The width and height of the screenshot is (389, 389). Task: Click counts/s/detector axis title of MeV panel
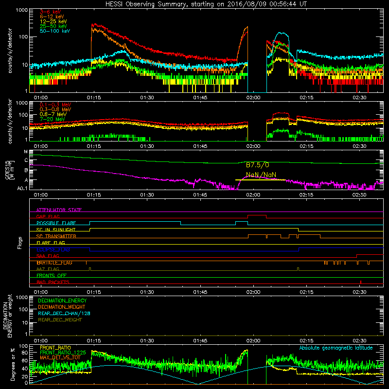[x=10, y=121]
